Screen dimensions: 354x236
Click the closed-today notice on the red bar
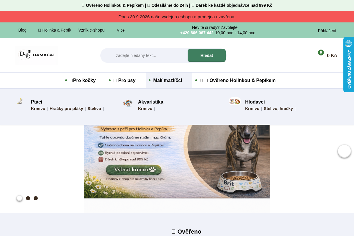pyautogui.click(x=177, y=17)
